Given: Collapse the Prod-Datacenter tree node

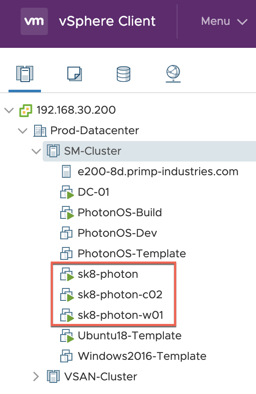Looking at the screenshot, I should pyautogui.click(x=23, y=130).
